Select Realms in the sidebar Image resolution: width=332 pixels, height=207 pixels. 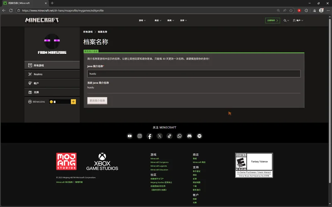[x=52, y=74]
